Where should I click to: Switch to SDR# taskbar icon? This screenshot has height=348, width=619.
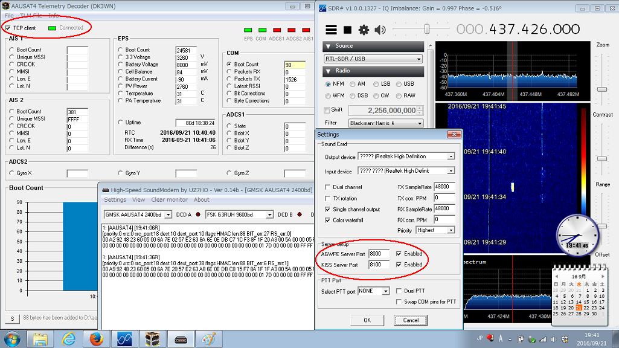tap(124, 340)
